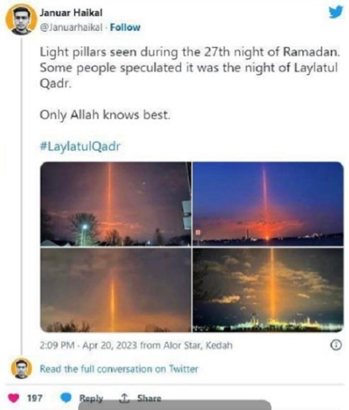Viewport: 349px width, 410px height.
Task: Click the heart like icon
Action: [x=14, y=398]
